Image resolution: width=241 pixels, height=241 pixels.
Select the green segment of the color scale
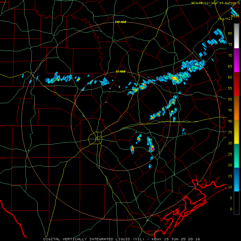[x=236, y=156]
